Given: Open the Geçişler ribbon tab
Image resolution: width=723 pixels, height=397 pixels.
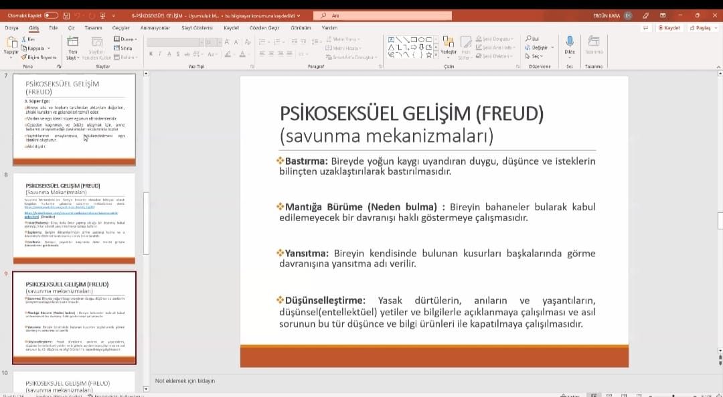Looking at the screenshot, I should pos(120,28).
